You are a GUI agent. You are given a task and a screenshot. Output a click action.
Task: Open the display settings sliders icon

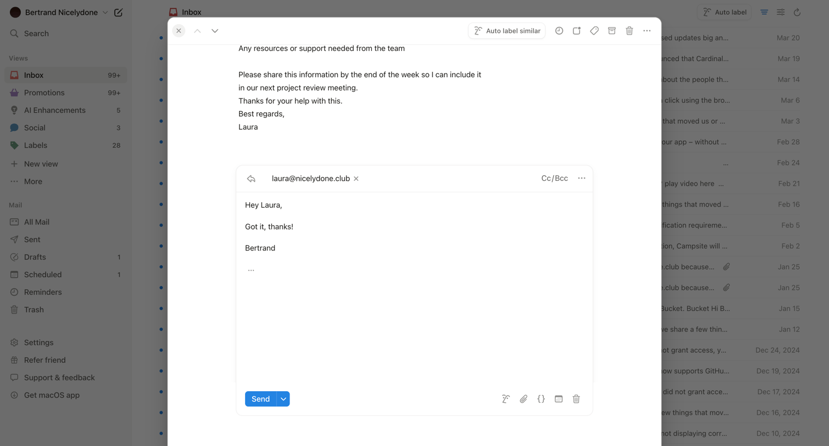781,12
